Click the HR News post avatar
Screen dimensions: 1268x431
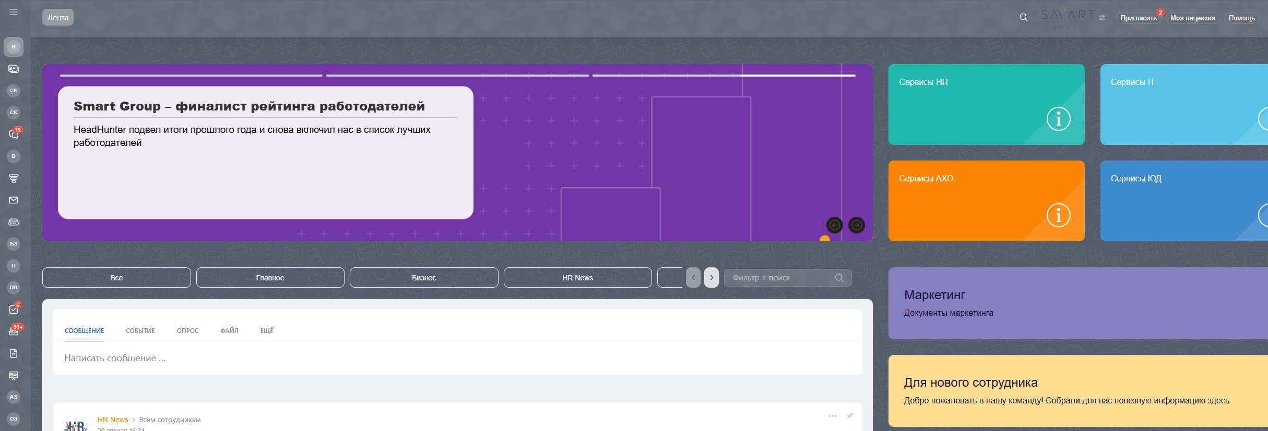76,425
